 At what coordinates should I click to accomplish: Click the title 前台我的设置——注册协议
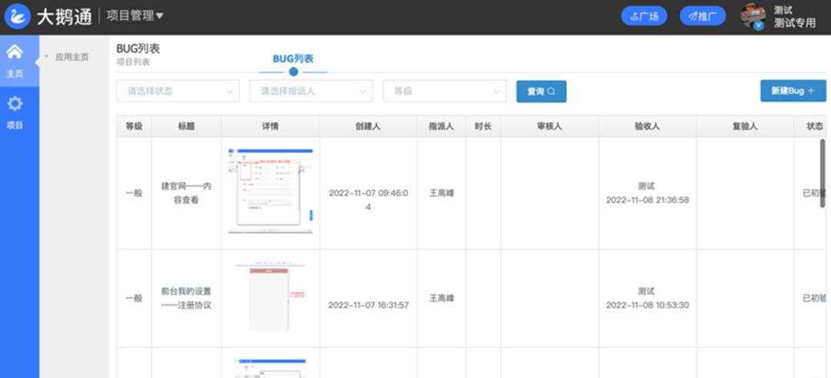186,298
